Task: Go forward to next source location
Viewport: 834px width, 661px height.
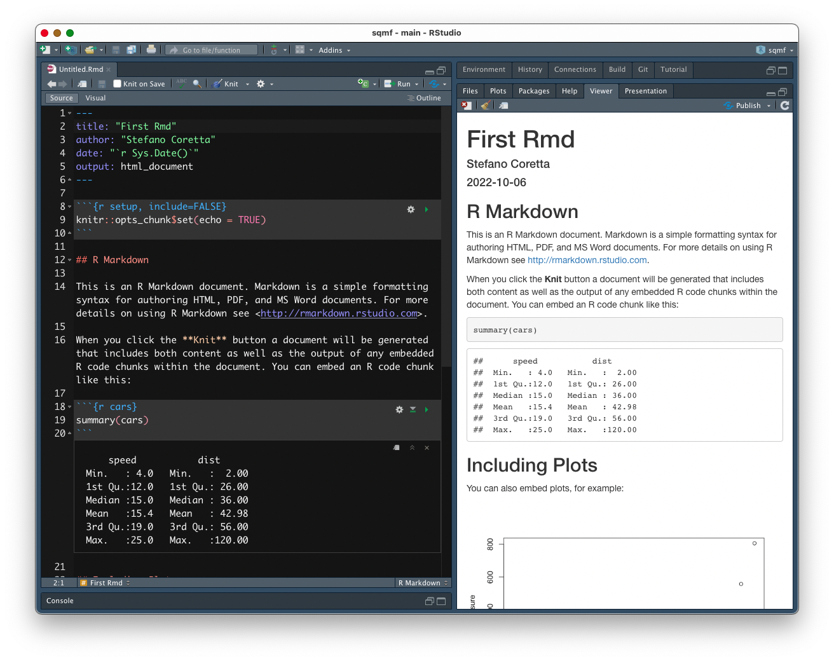Action: [x=62, y=84]
